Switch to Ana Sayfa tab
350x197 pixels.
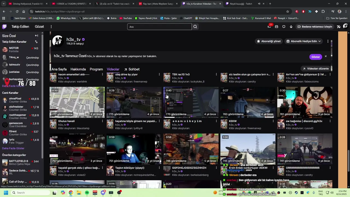tap(59, 69)
